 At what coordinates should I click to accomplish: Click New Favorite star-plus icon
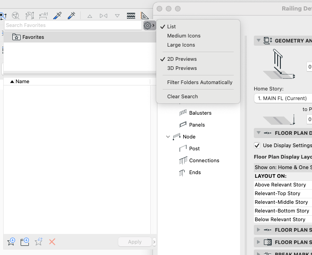click(11, 242)
